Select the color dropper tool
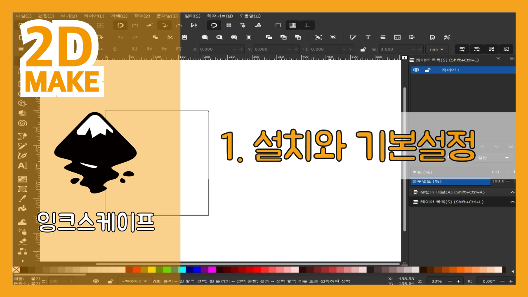528x297 pixels. pos(22,199)
